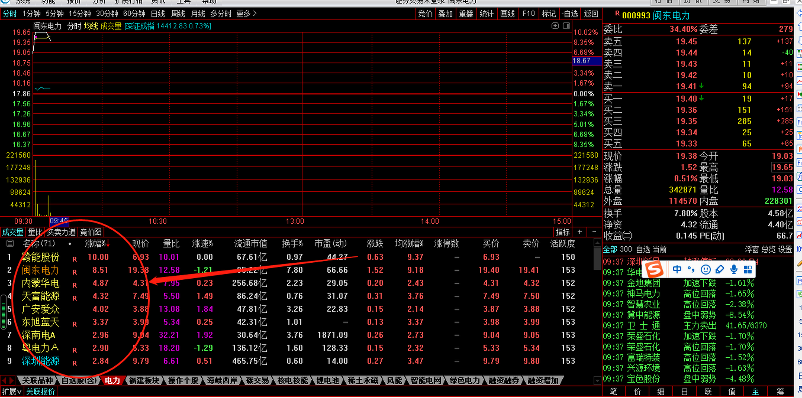Open the Sogou toolbox grid icon
The image size is (802, 398).
point(748,269)
